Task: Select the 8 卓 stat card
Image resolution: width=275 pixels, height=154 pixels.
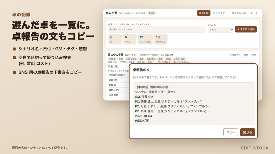Action: pos(115,39)
